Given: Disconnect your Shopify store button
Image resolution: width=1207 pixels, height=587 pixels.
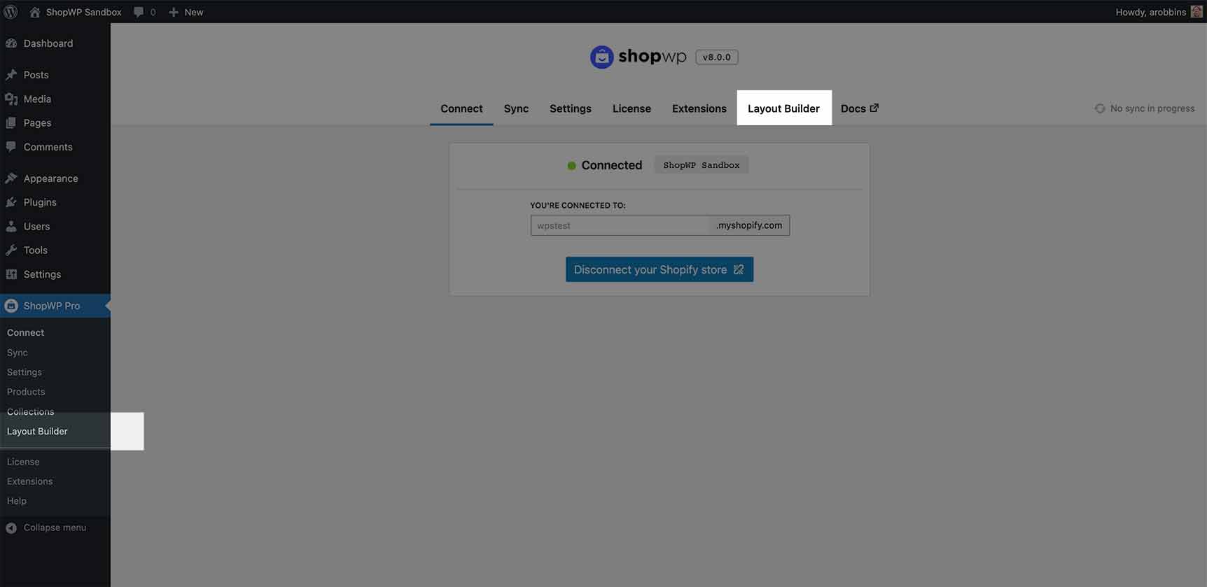Looking at the screenshot, I should click(660, 269).
